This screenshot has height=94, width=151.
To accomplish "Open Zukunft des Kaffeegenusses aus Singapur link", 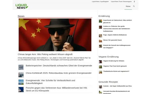I will click(117, 46).
